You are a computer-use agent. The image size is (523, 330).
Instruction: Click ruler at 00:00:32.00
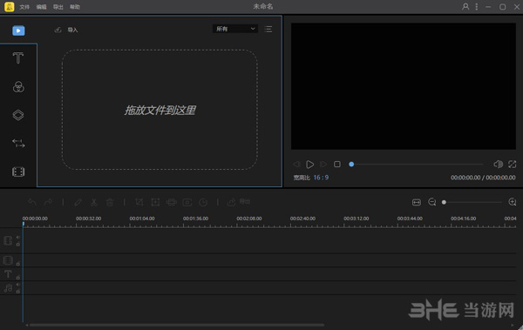coord(88,219)
